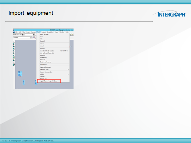Open the Window menu

click(x=62, y=32)
